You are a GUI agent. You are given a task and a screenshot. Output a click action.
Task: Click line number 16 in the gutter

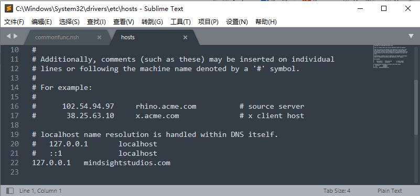(15, 106)
